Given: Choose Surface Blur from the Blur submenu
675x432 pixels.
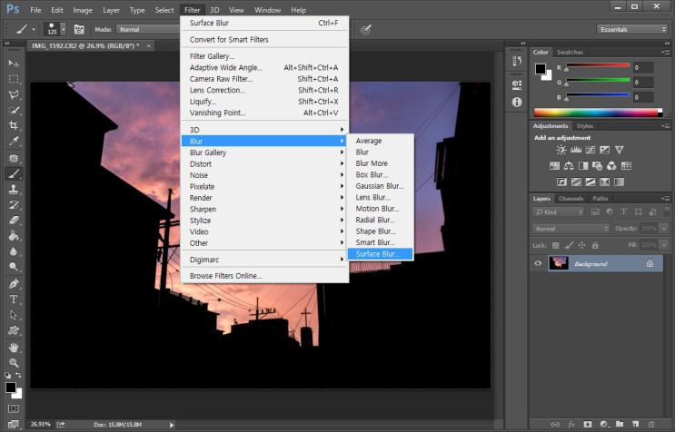Looking at the screenshot, I should (380, 254).
